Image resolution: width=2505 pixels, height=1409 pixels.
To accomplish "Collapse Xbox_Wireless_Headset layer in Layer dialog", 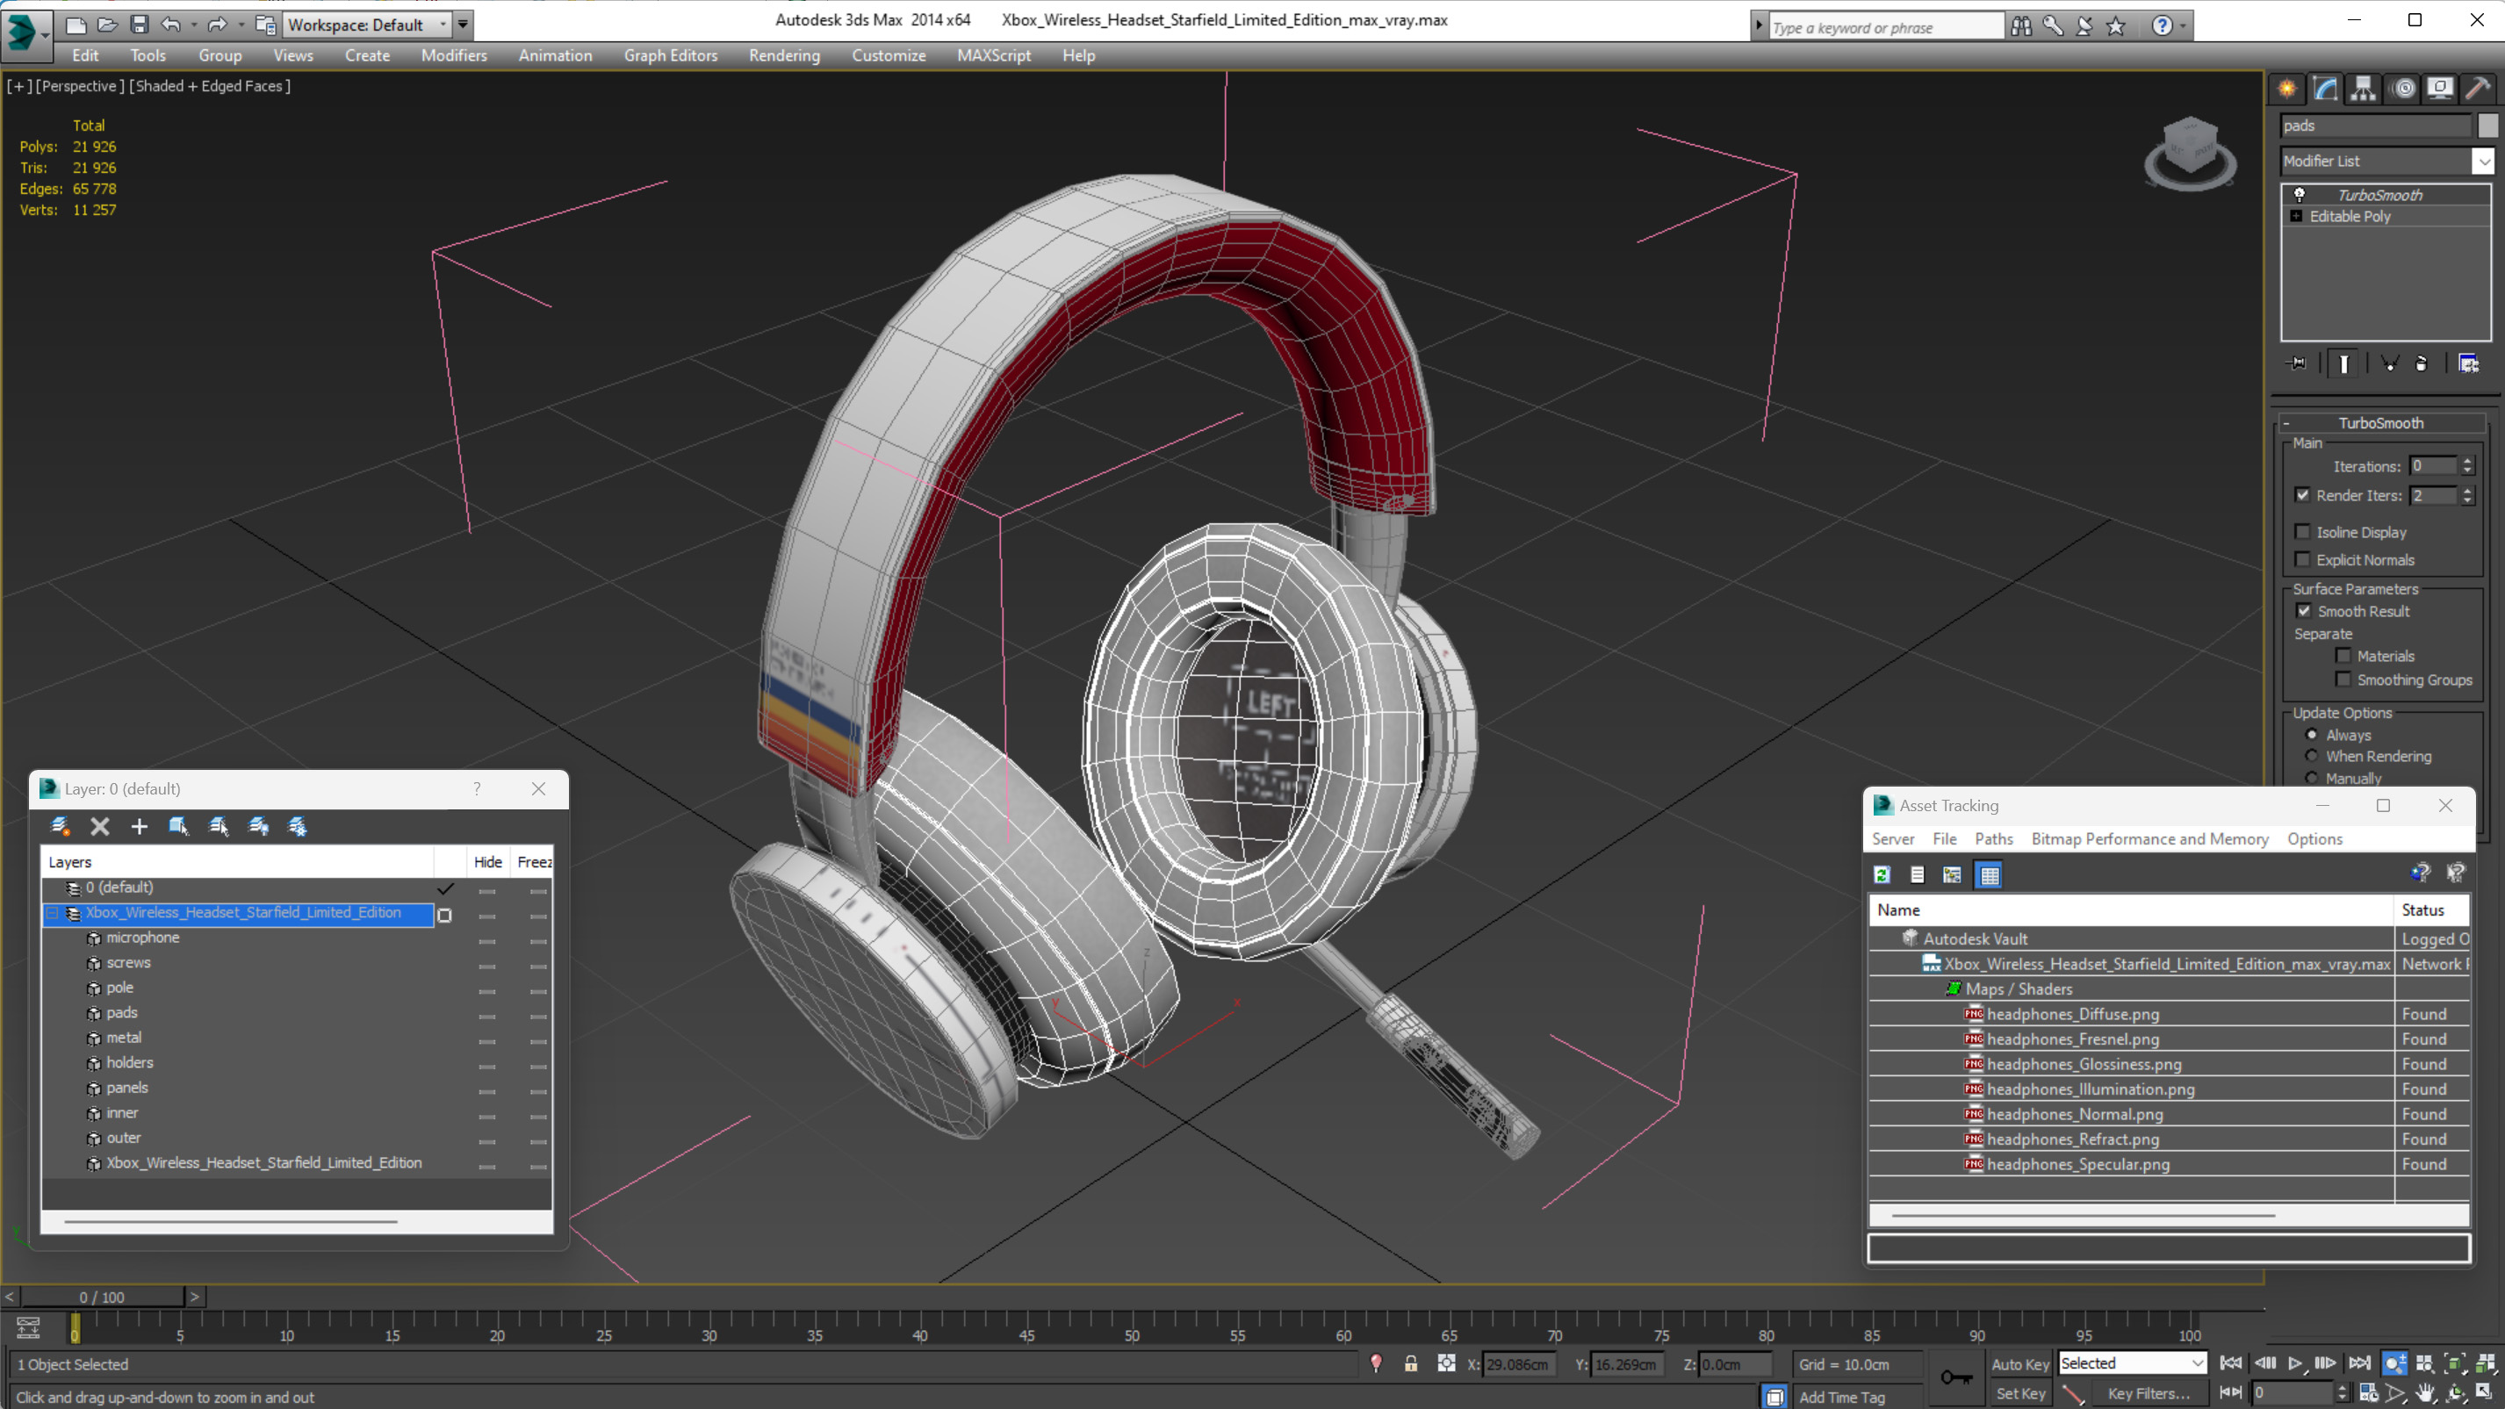I will coord(53,913).
